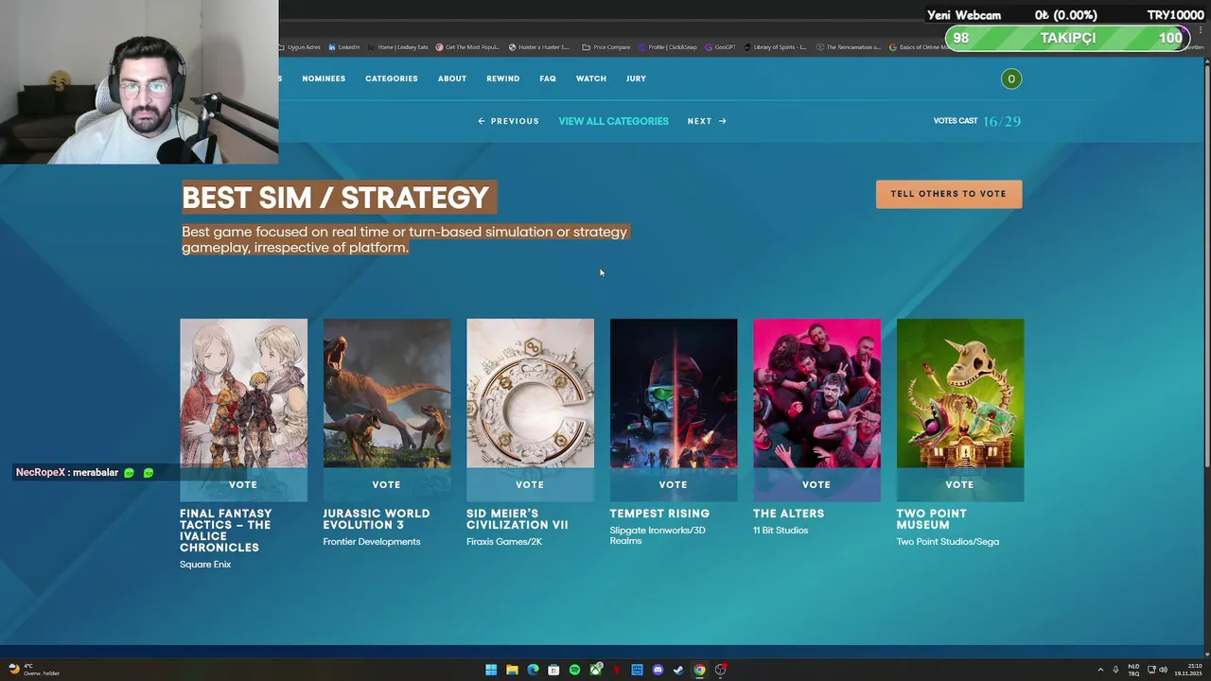Click Tell Others To Vote button

tap(948, 194)
